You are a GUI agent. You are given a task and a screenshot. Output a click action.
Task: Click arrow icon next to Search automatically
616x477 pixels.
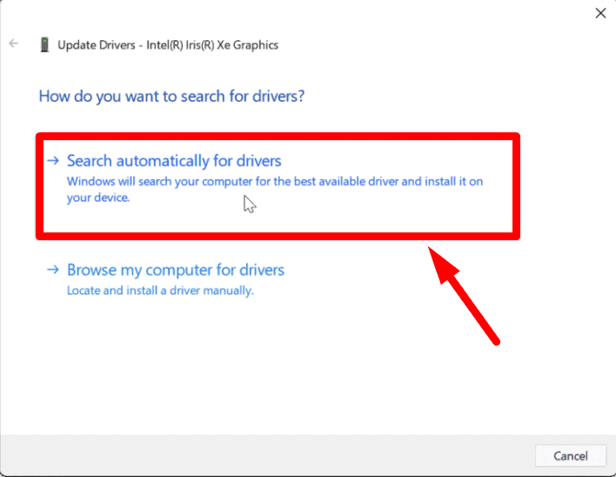(x=53, y=160)
